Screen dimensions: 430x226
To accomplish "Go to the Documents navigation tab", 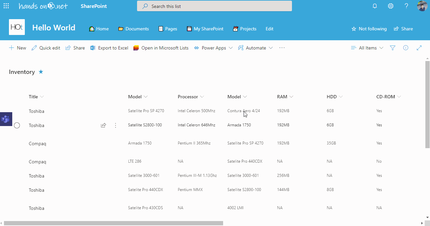I will 133,29.
